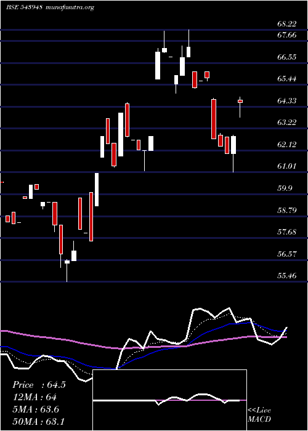This screenshot has width=308, height=431.
Task: Click the 62.12 price level label
Action: tap(287, 144)
